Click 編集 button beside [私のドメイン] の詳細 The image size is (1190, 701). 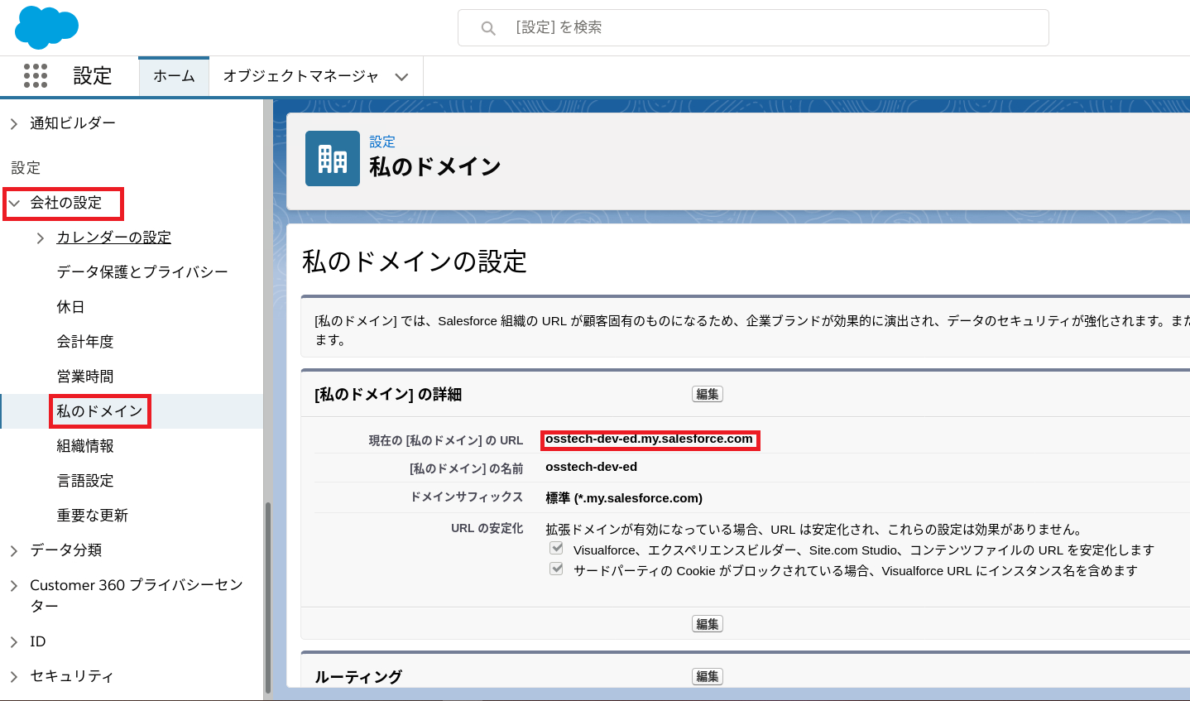708,394
